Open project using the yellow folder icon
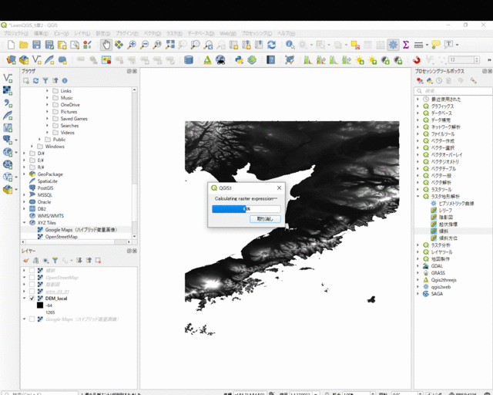Screen dimensions: 493x395 [x=24, y=45]
